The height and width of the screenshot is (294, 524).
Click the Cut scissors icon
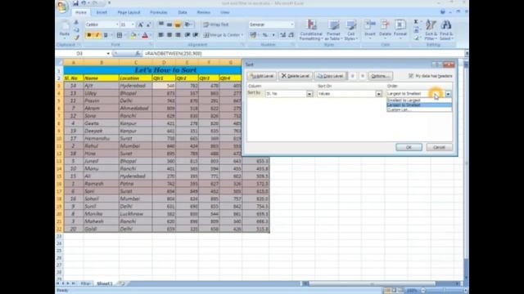tap(76, 23)
